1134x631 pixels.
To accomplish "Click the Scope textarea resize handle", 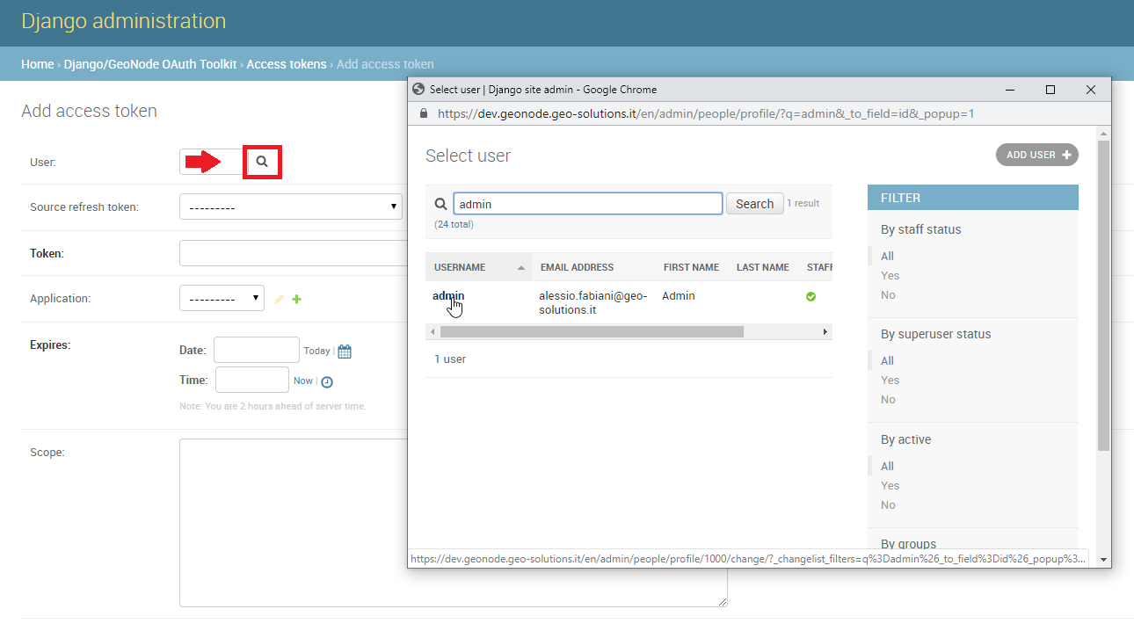I will (x=723, y=602).
